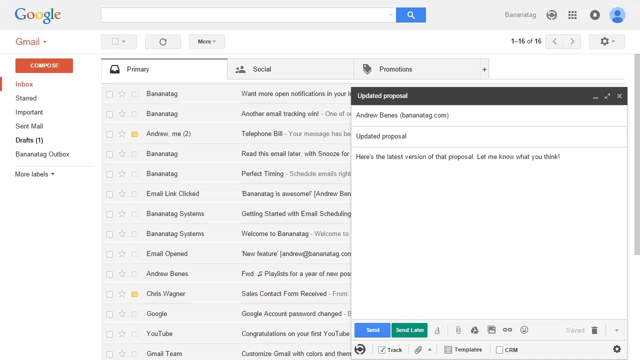
Task: Open Bananatag compose settings gear
Action: (617, 349)
